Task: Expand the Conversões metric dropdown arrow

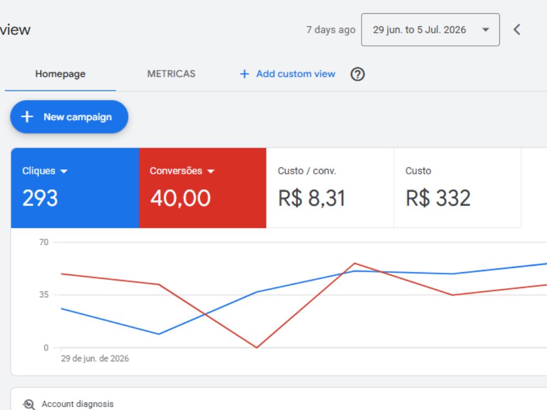Action: coord(211,171)
